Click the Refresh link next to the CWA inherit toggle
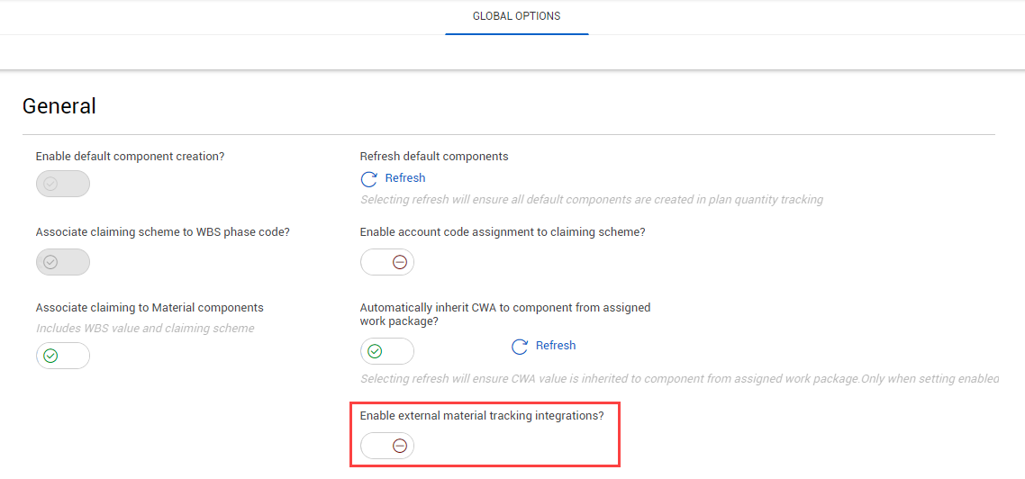Image resolution: width=1025 pixels, height=479 pixels. [x=556, y=345]
